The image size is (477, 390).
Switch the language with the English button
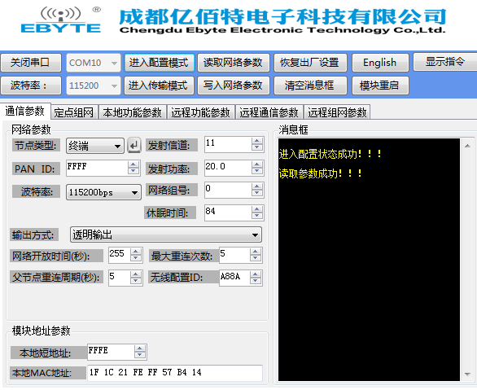click(x=380, y=63)
